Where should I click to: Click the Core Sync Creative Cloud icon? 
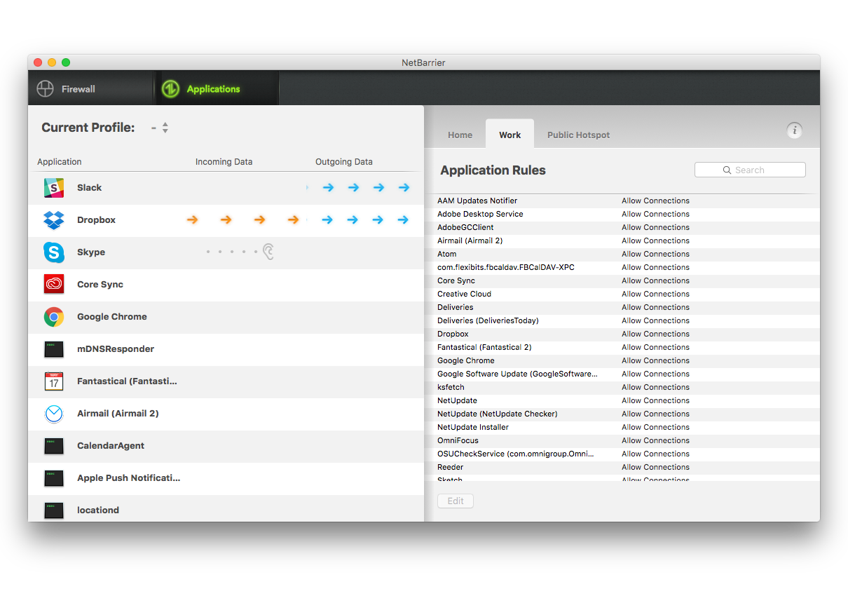pos(54,285)
